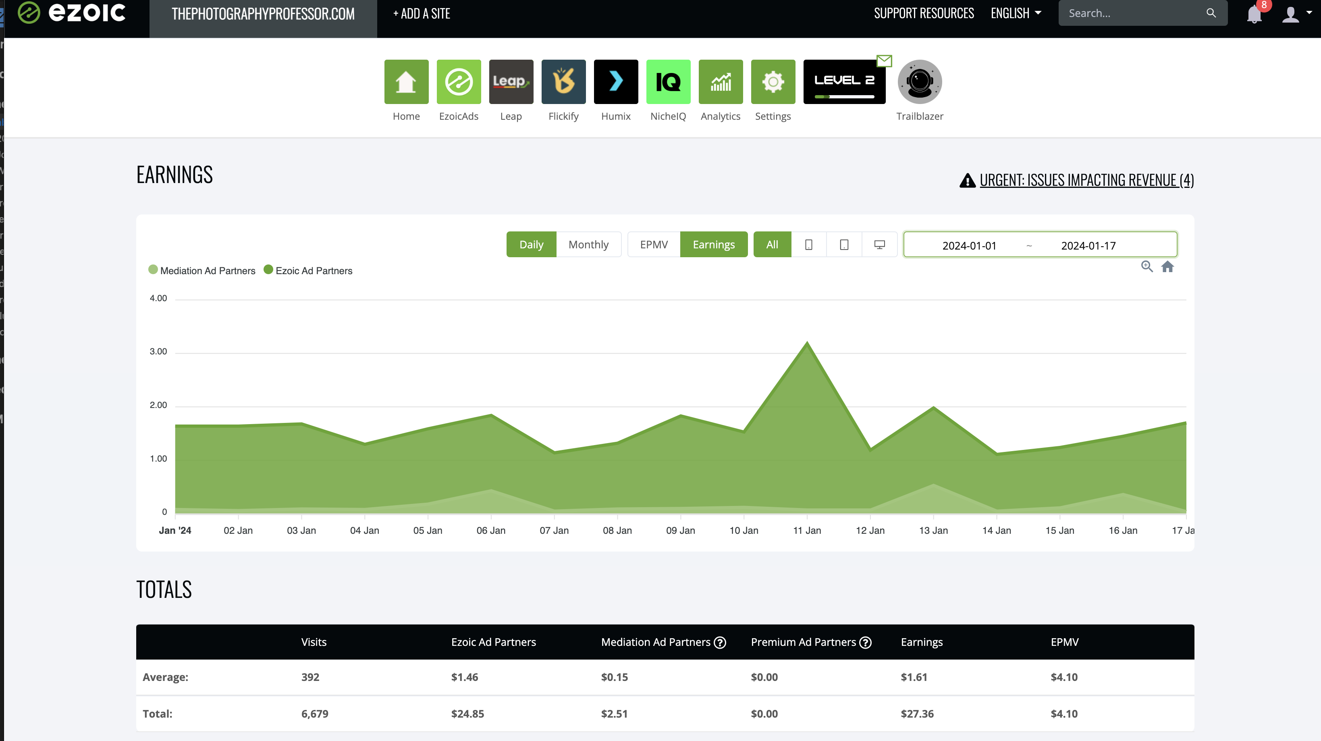Open the Analytics icon tile

(x=720, y=81)
